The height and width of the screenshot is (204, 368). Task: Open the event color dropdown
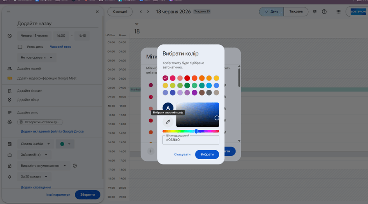coord(65,144)
